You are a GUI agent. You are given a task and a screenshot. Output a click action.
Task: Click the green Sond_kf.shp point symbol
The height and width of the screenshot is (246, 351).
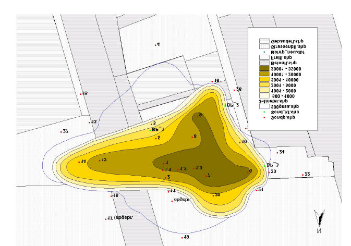pos(264,112)
